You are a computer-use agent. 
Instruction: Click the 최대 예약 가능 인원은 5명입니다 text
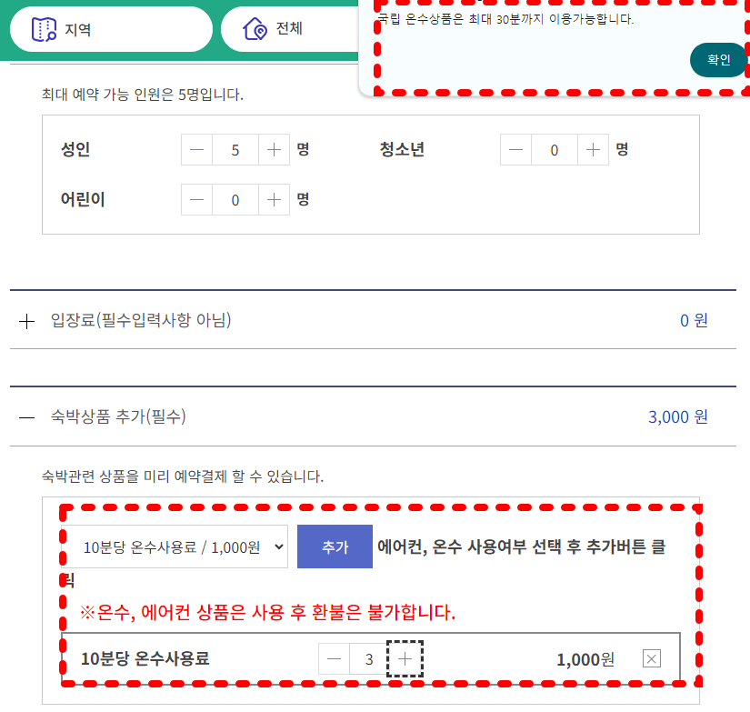pos(143,95)
